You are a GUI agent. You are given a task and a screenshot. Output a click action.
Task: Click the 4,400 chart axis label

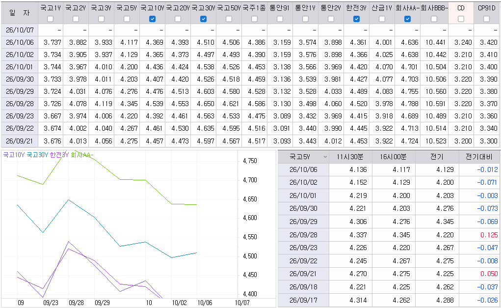[x=250, y=294]
